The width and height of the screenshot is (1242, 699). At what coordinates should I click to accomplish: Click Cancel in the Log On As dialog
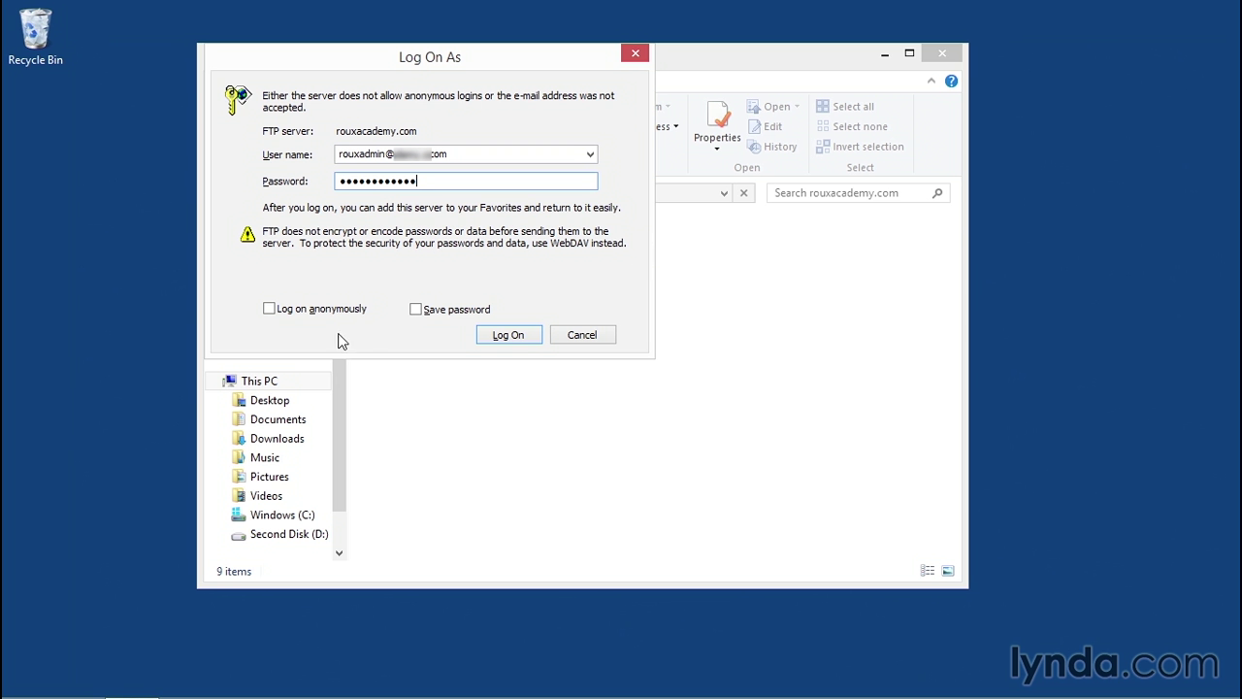point(582,335)
